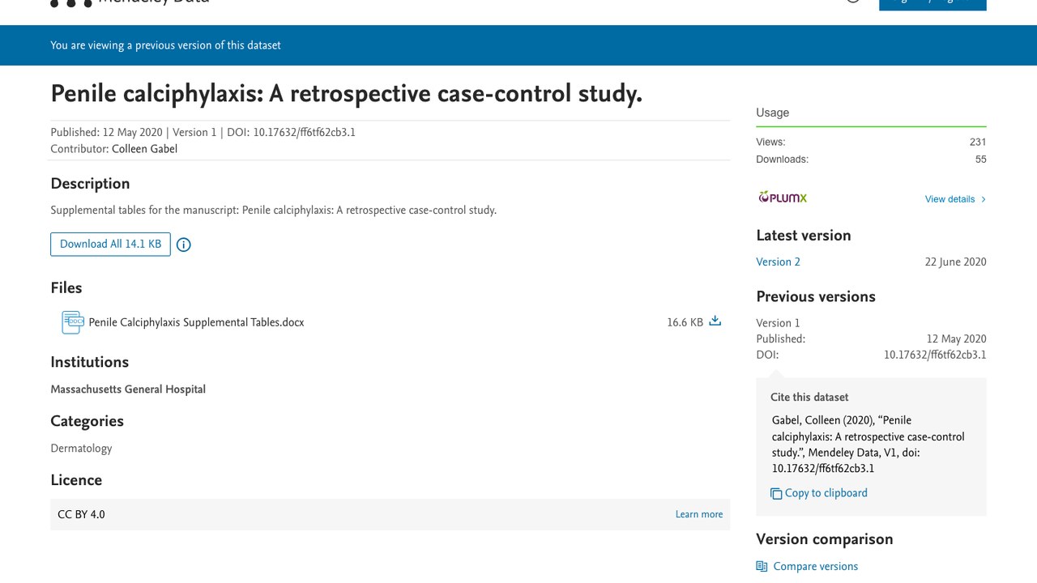Select the 16.6 KB file size
The height and width of the screenshot is (583, 1037).
(x=685, y=322)
